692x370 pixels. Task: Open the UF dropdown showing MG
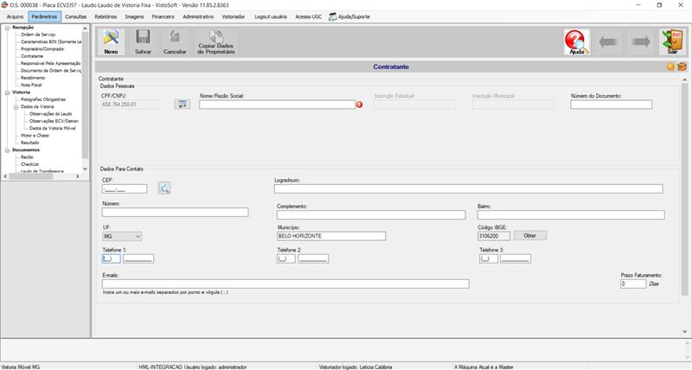click(x=121, y=235)
